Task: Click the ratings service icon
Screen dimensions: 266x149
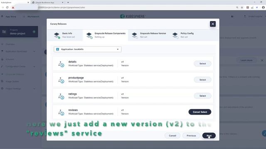Action: coord(61,96)
